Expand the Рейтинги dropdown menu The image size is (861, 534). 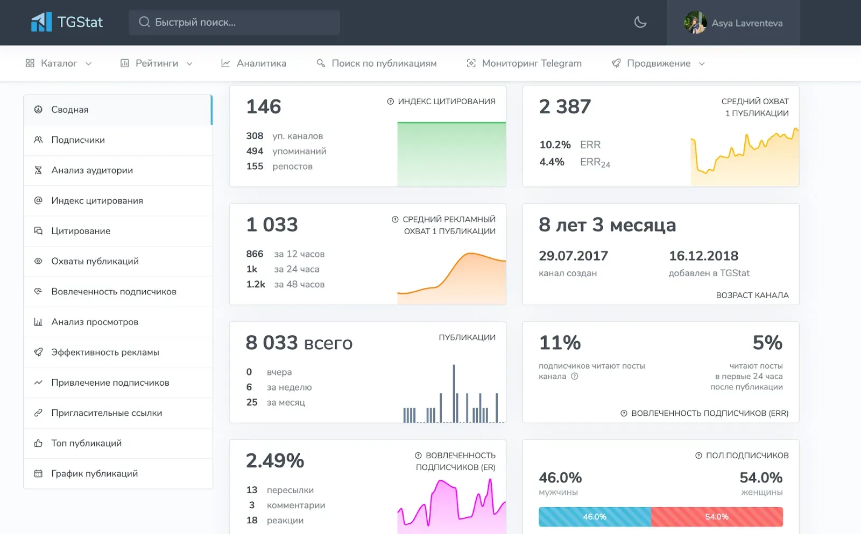coord(157,63)
